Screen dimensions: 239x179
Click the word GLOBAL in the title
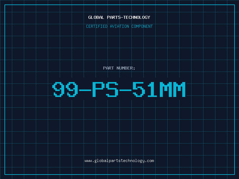click(x=96, y=17)
